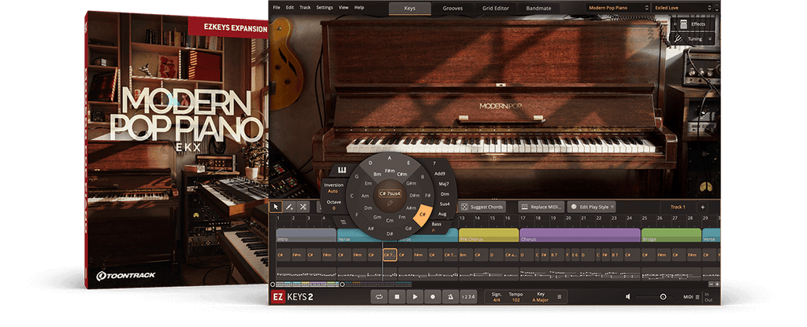Image resolution: width=807 pixels, height=327 pixels.
Task: Open the Settings menu
Action: tap(324, 8)
